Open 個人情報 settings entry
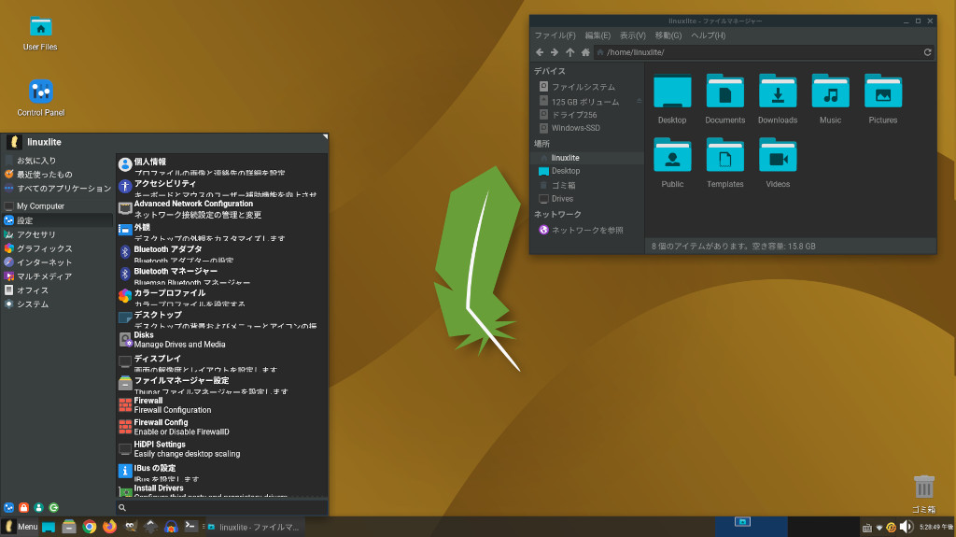Screen dimensions: 956x537 (x=222, y=165)
